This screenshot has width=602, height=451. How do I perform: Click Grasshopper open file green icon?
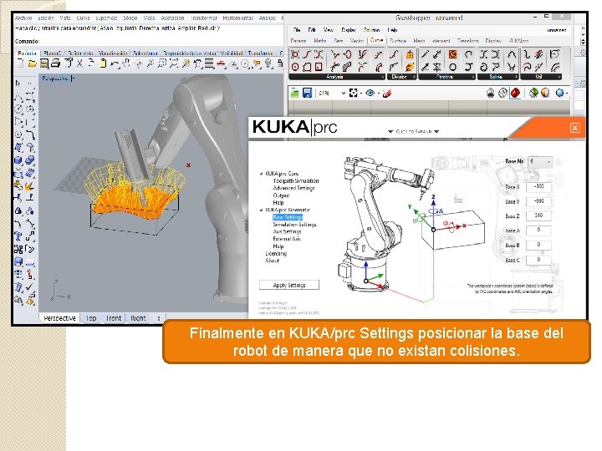pyautogui.click(x=294, y=93)
